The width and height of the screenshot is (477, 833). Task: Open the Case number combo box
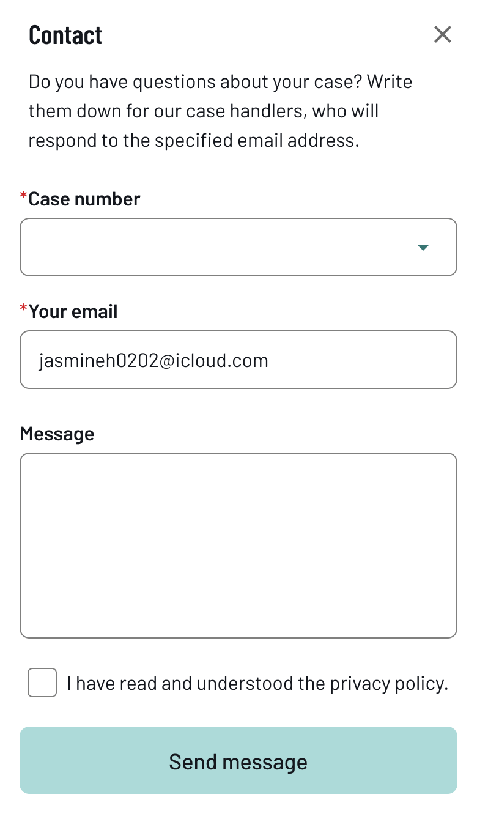239,247
